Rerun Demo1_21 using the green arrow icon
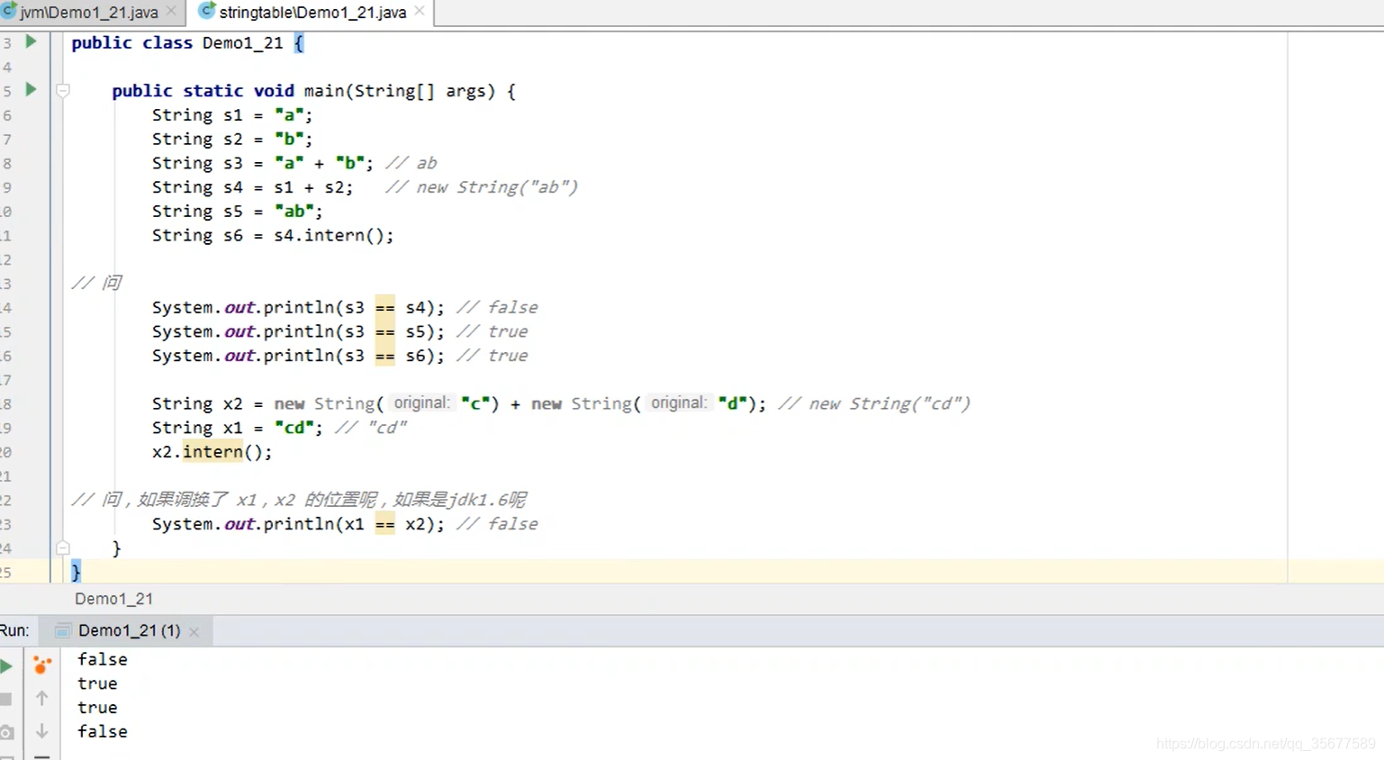The width and height of the screenshot is (1384, 760). click(x=7, y=665)
